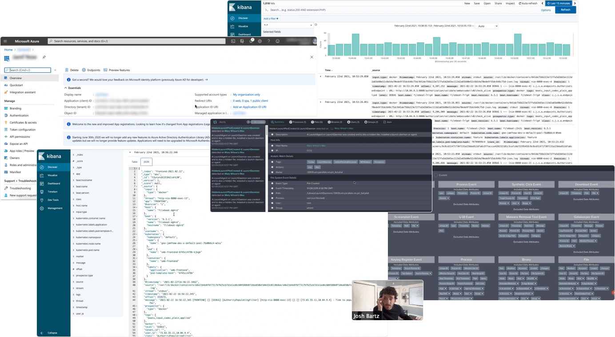Open Processes (1) tab in alert details
Screen dimensions: 615x337
[297, 121]
